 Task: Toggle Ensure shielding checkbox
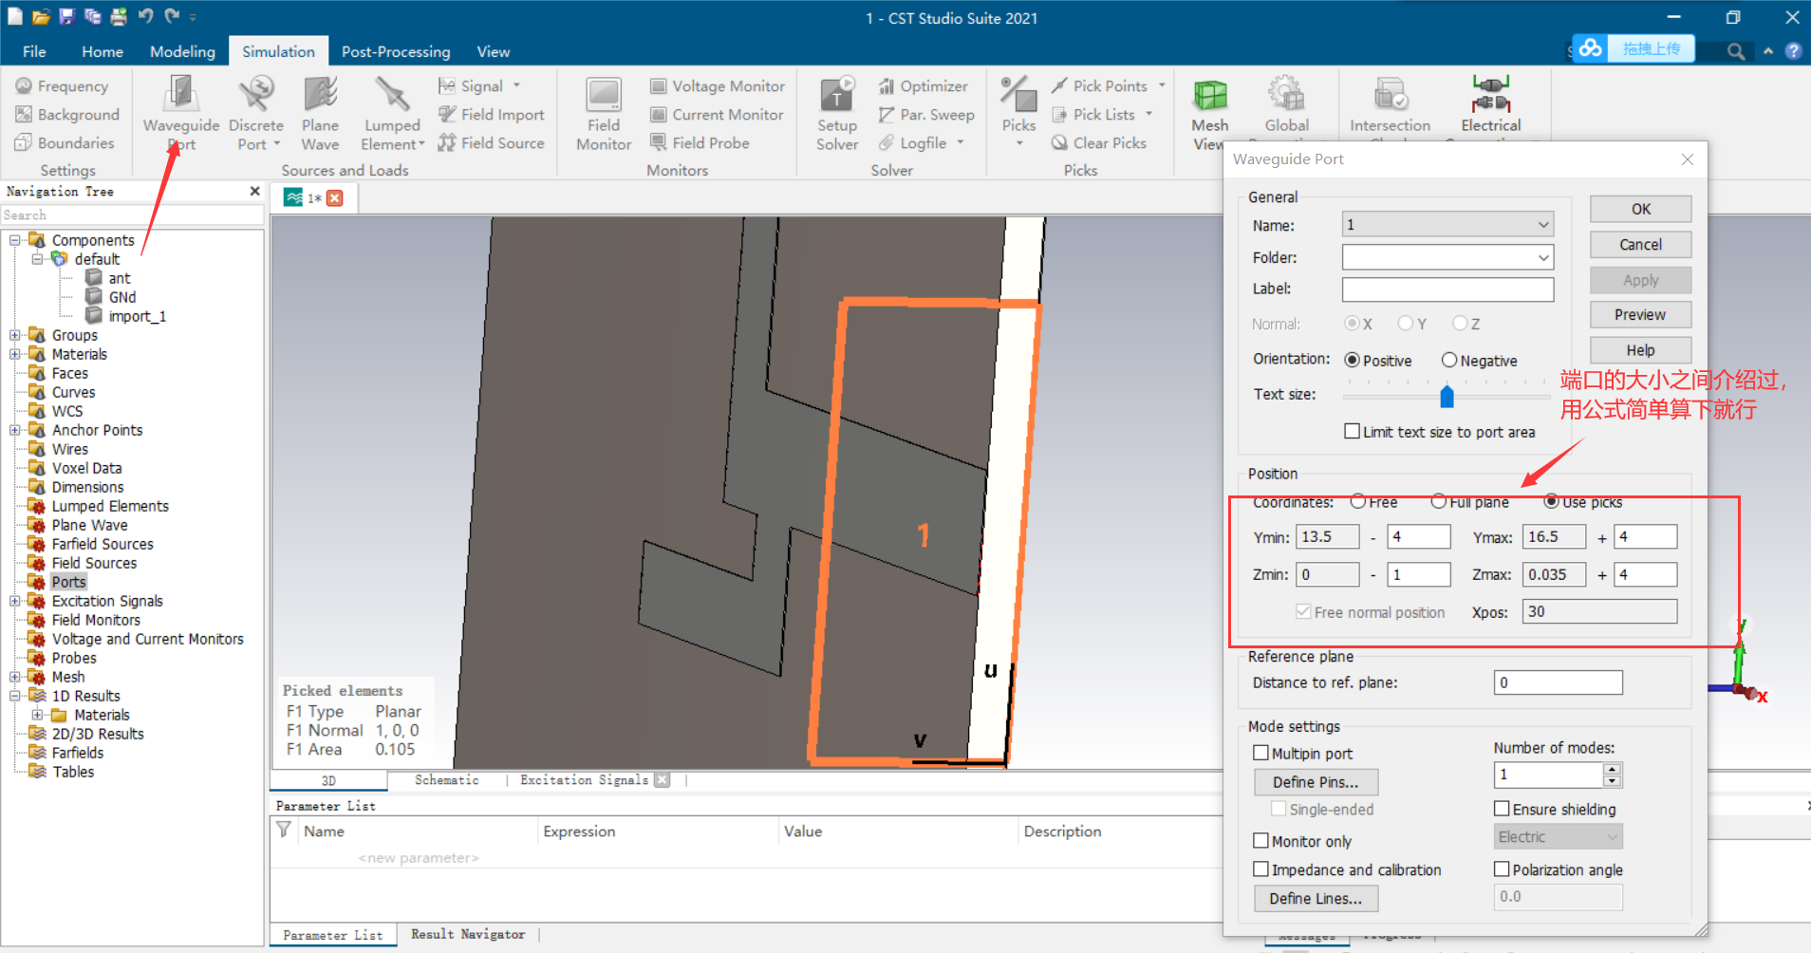(1502, 809)
